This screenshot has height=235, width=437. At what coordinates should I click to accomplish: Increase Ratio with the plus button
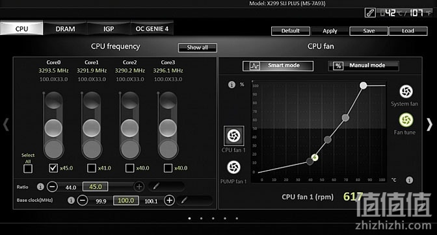tap(139, 186)
